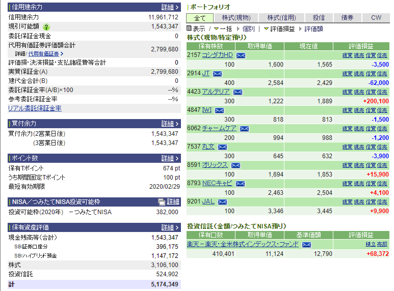
Task: Open the チャームケア stock link
Action: pos(219,128)
